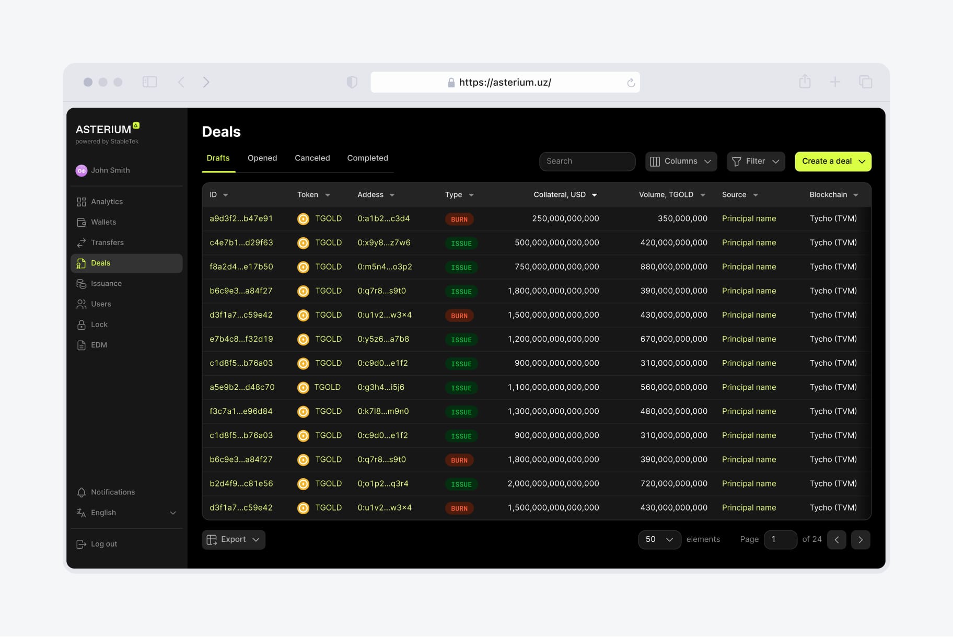
Task: Open the Filter dropdown
Action: click(x=756, y=161)
